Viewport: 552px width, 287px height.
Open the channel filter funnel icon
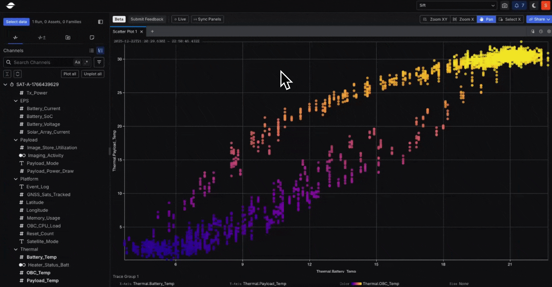pyautogui.click(x=99, y=62)
